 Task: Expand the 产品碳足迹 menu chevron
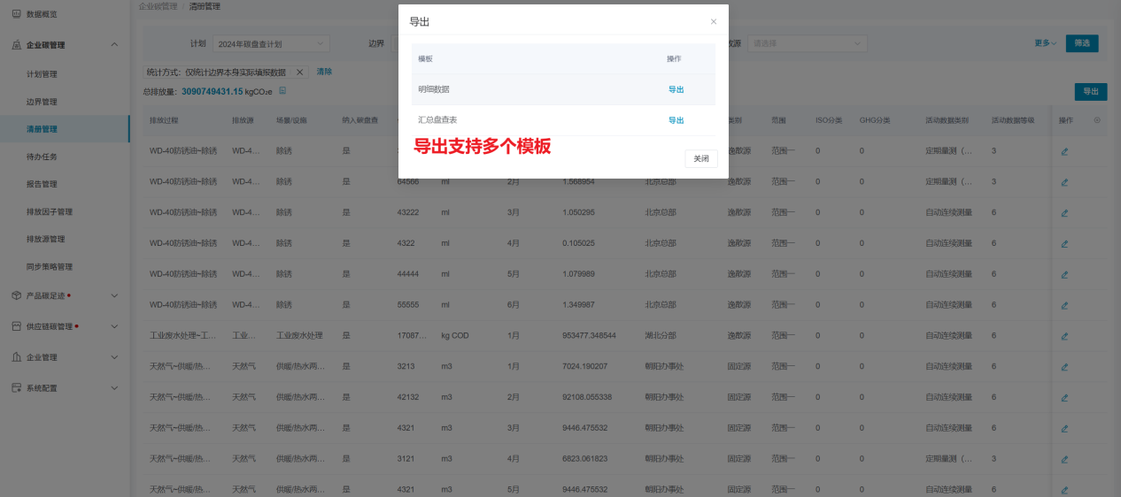pyautogui.click(x=113, y=295)
